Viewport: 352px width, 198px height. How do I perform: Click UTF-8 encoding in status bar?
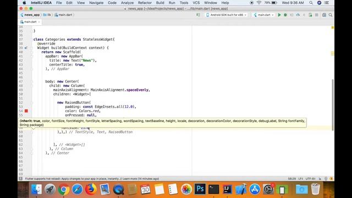pos(310,179)
